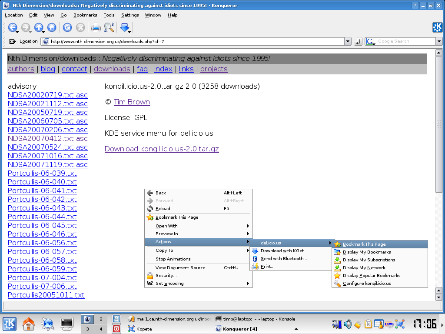Open the Tools menu
This screenshot has width=445, height=334.
tap(109, 15)
